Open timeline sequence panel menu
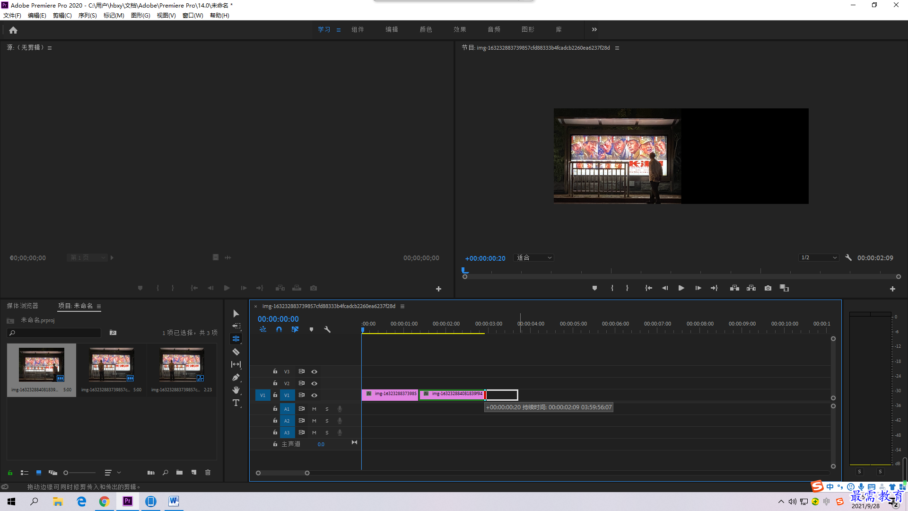The height and width of the screenshot is (511, 908). (x=402, y=306)
